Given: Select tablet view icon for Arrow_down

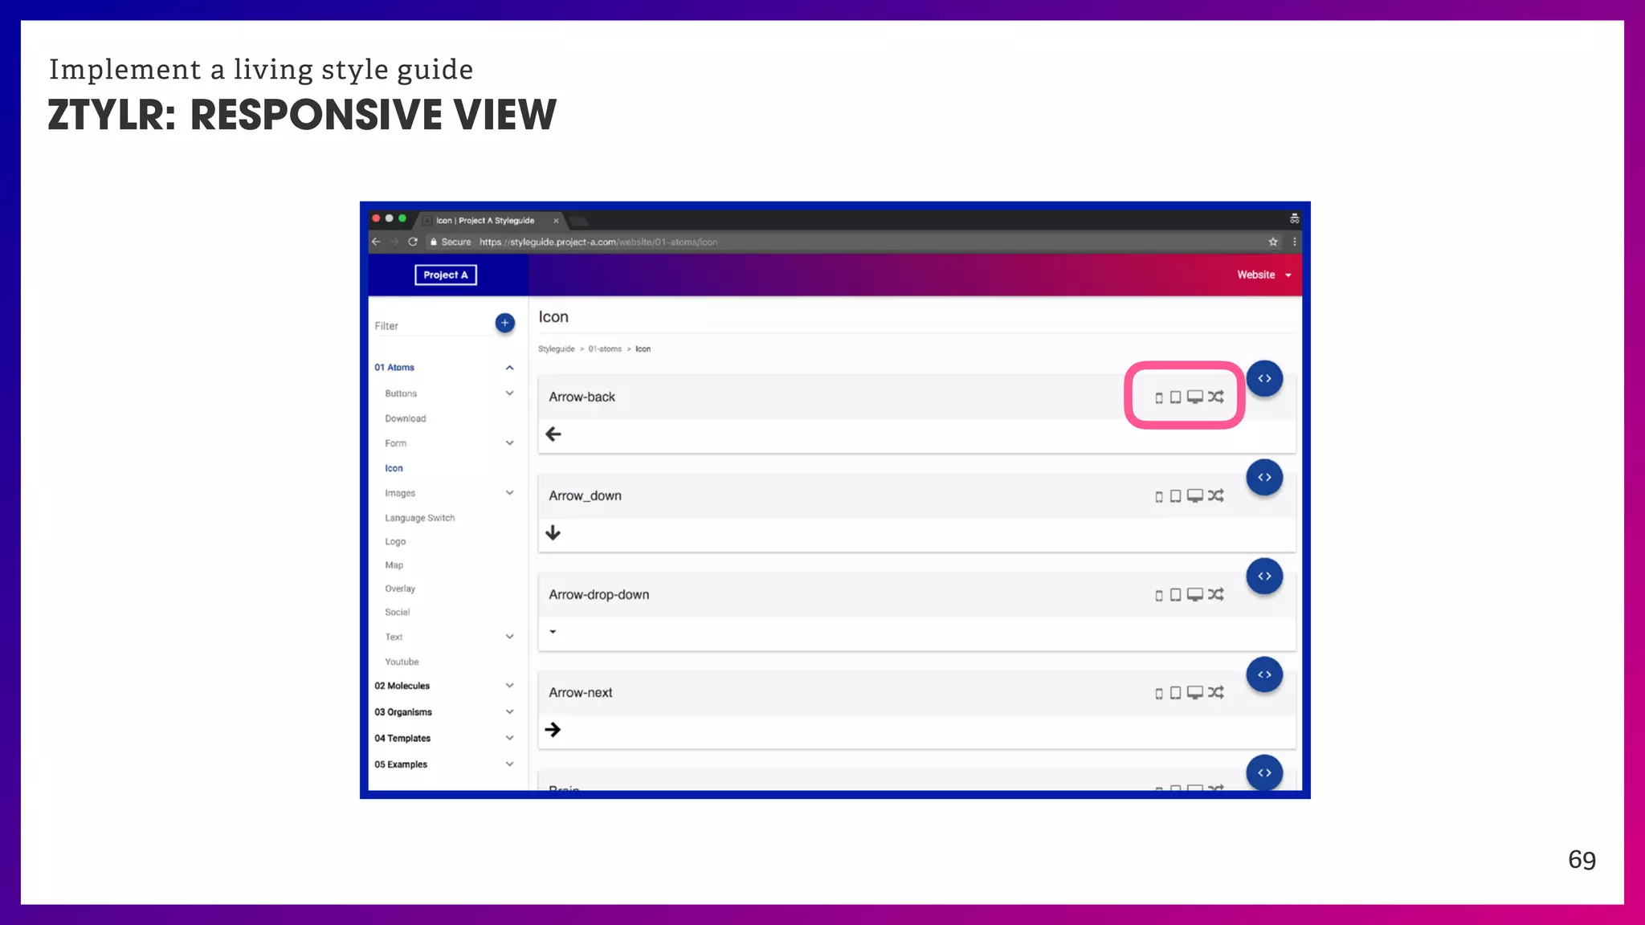Looking at the screenshot, I should pos(1175,495).
